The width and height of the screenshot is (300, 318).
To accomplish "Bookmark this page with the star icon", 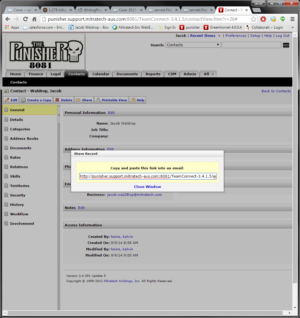I will point(253,19).
